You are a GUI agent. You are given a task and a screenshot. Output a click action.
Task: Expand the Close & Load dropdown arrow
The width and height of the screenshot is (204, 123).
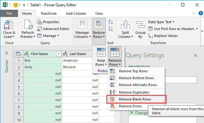click(13, 37)
